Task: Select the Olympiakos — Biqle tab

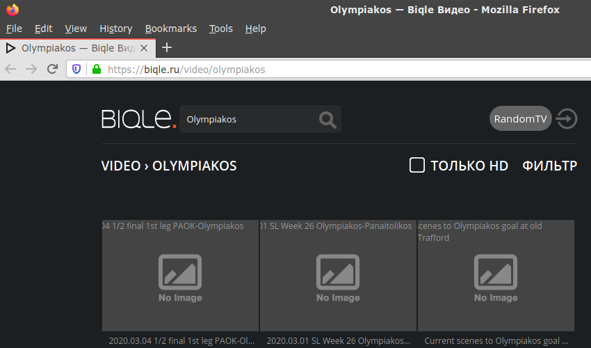Action: click(x=78, y=48)
